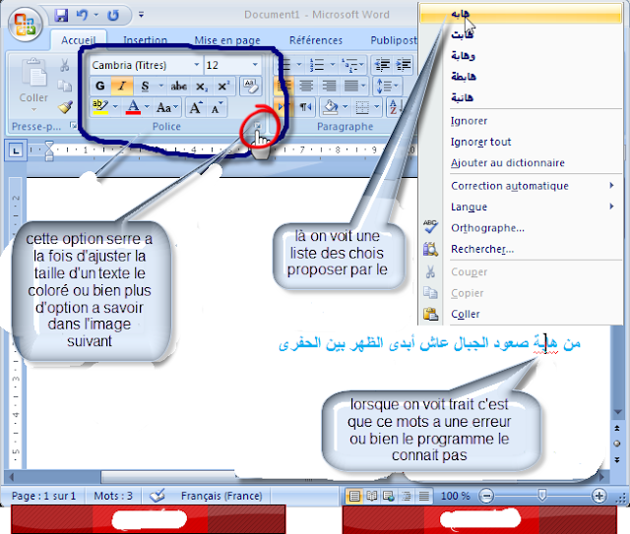Choose the first spelling suggestion هابه
This screenshot has height=534, width=630.
(x=521, y=14)
